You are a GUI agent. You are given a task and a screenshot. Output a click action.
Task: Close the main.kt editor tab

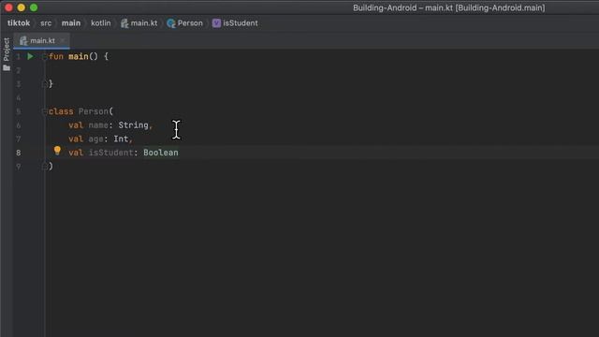pos(63,40)
